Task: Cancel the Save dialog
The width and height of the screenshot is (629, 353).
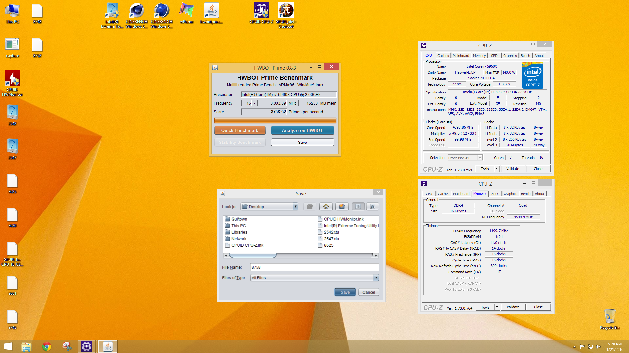Action: pos(369,292)
